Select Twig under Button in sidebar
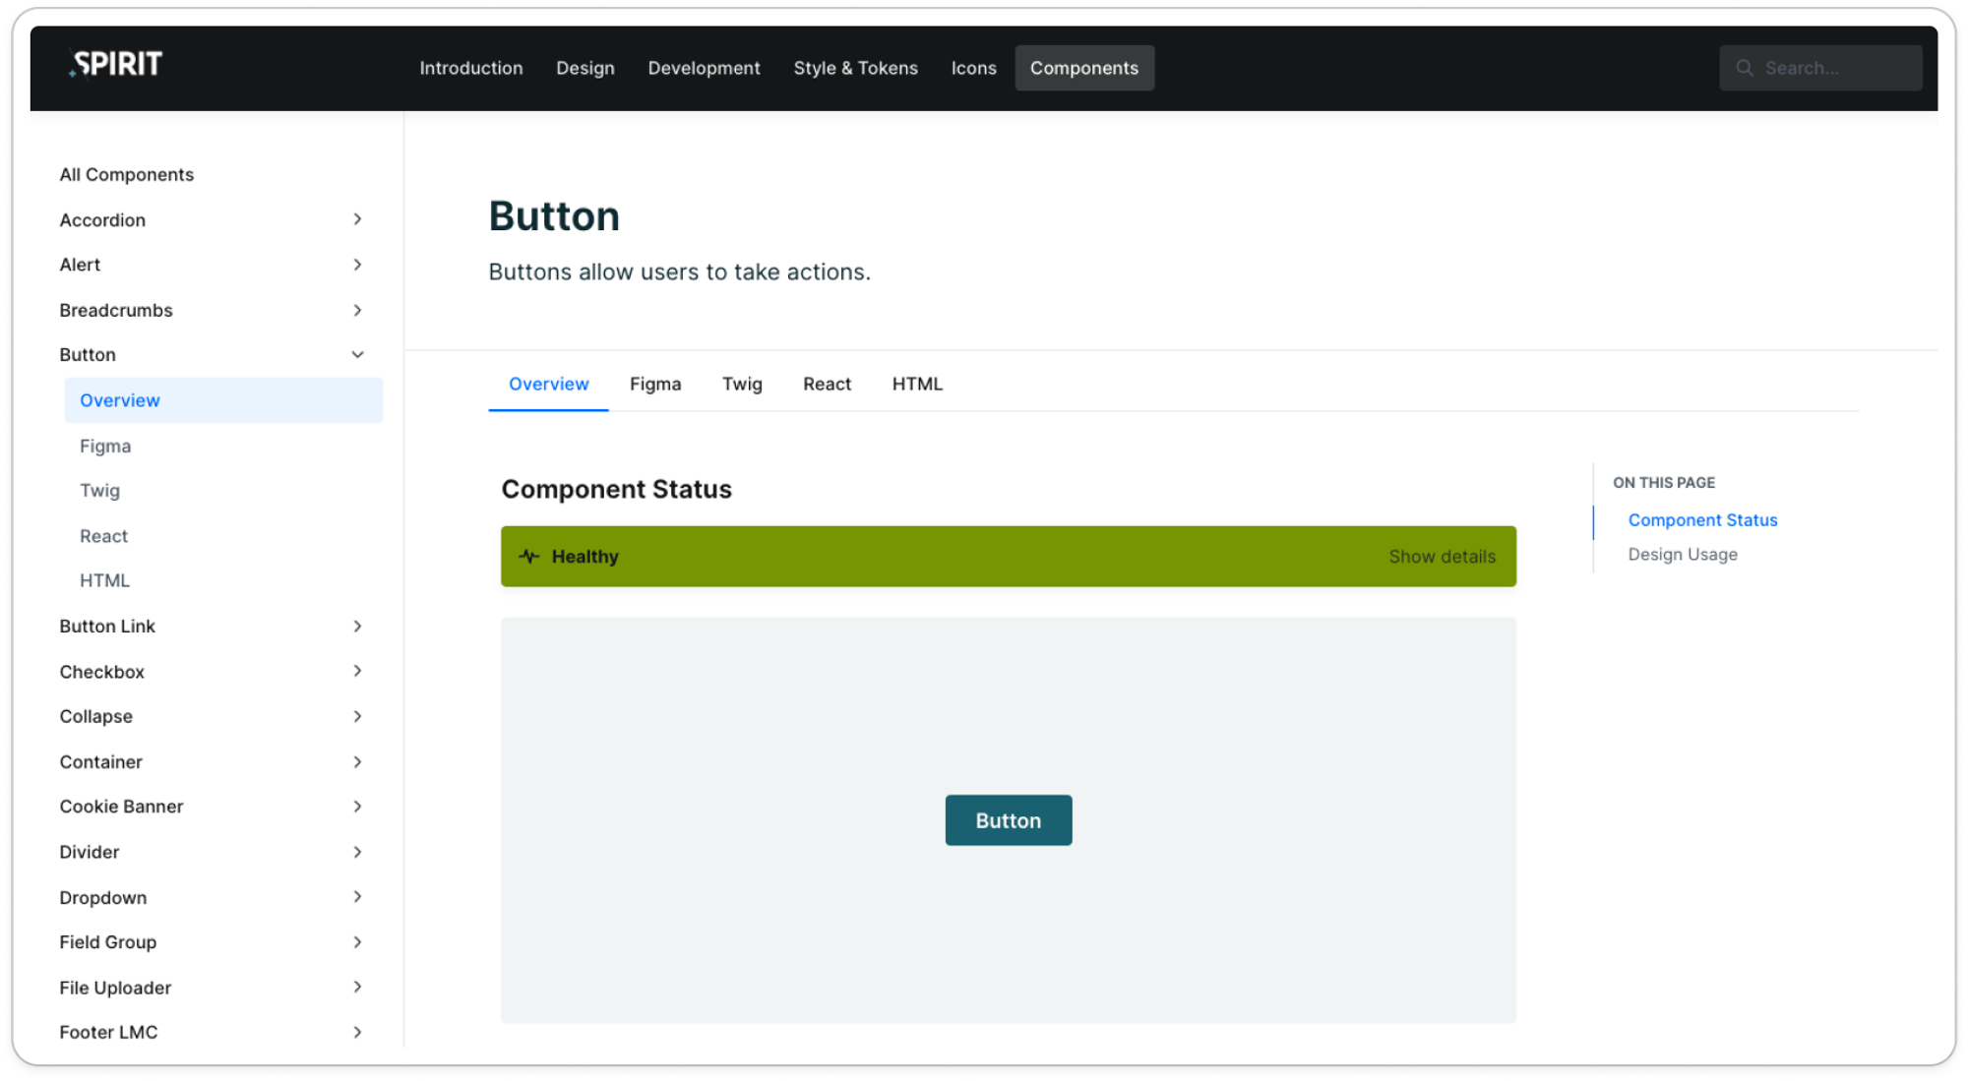The image size is (1968, 1081). 100,491
